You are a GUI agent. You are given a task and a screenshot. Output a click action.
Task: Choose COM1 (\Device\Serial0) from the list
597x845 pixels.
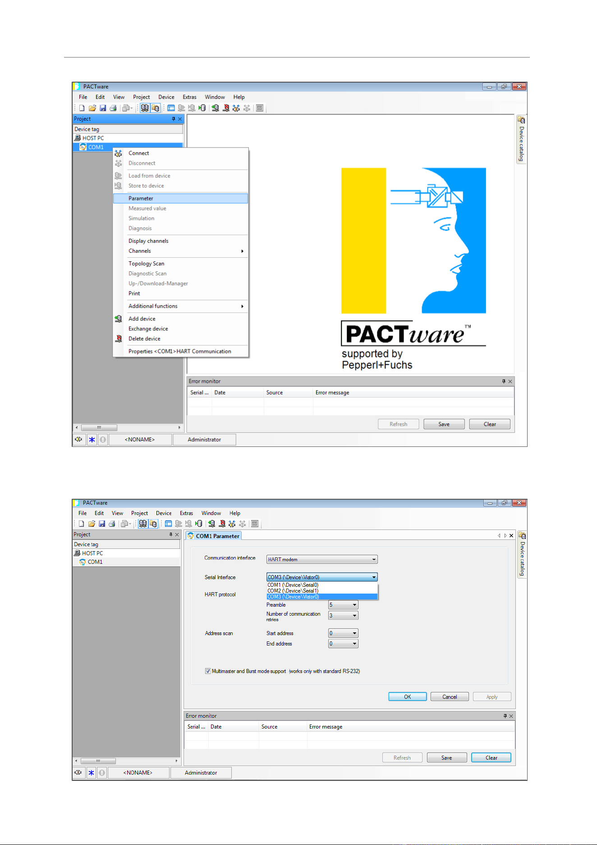[322, 585]
